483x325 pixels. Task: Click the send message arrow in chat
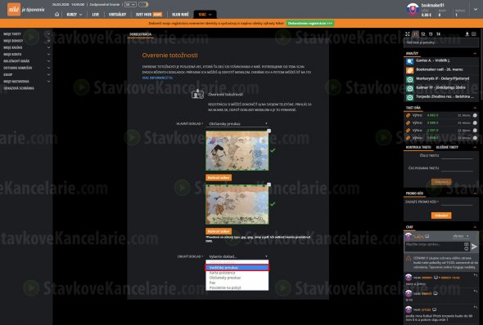coord(474,246)
